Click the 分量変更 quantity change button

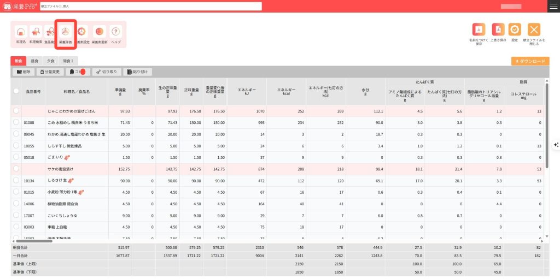[x=50, y=72]
